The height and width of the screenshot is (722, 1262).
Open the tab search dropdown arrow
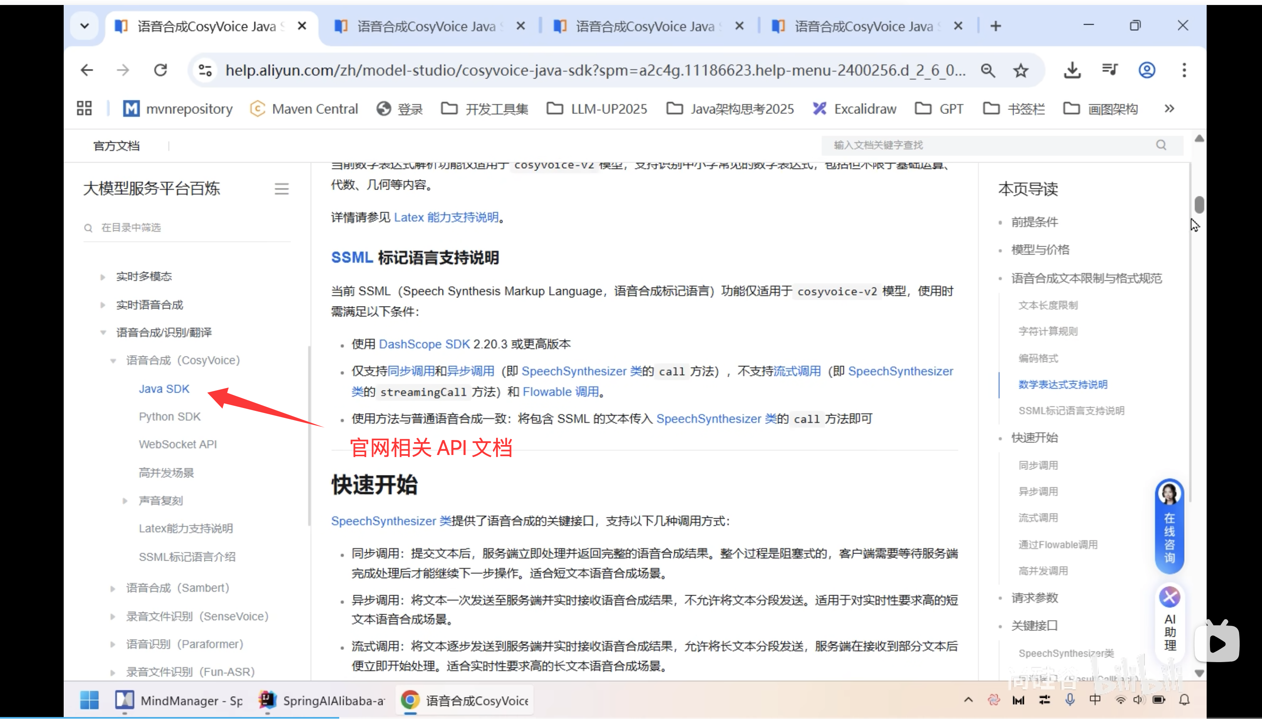[x=84, y=26]
